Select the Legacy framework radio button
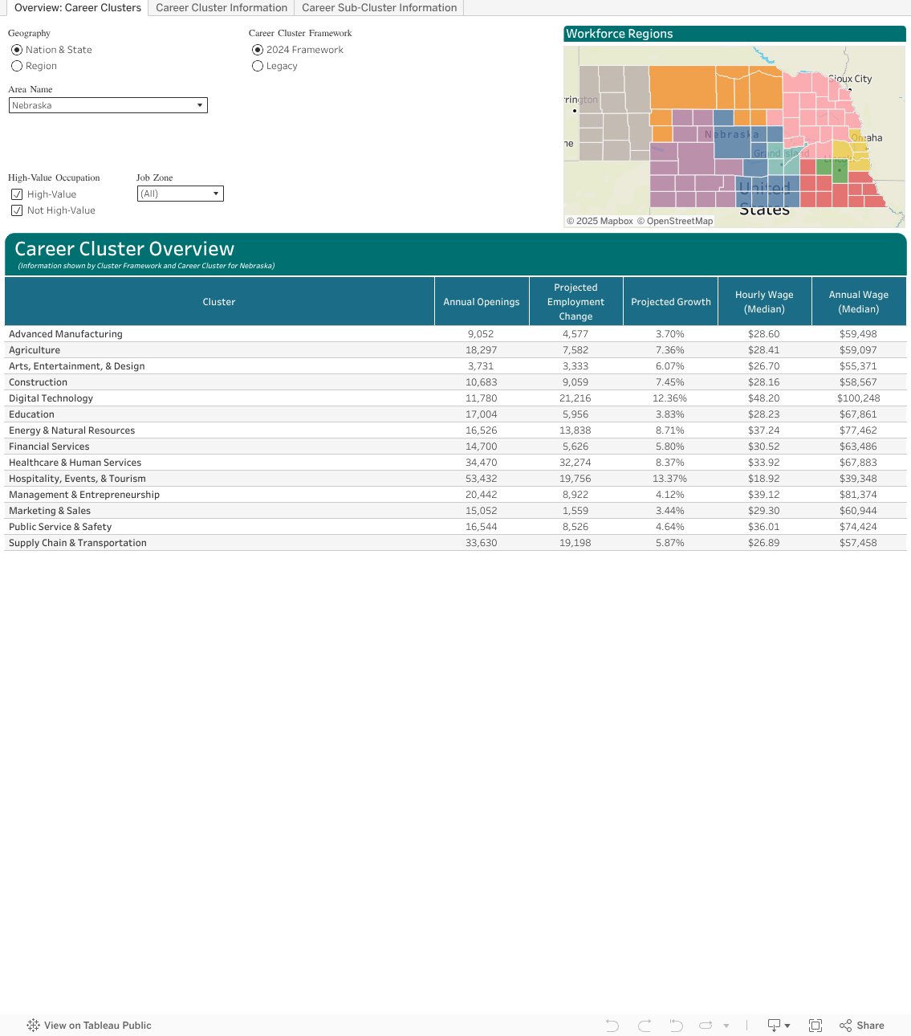 pyautogui.click(x=258, y=66)
